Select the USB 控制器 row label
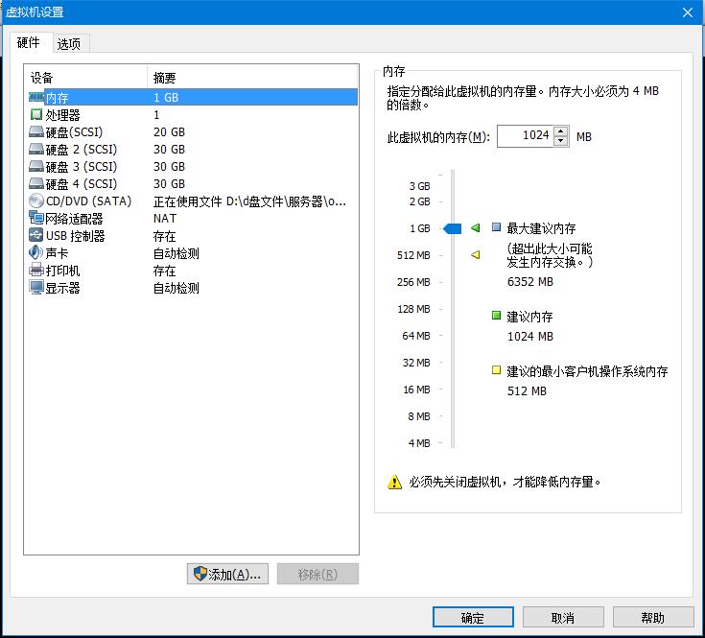The height and width of the screenshot is (638, 705). click(75, 236)
